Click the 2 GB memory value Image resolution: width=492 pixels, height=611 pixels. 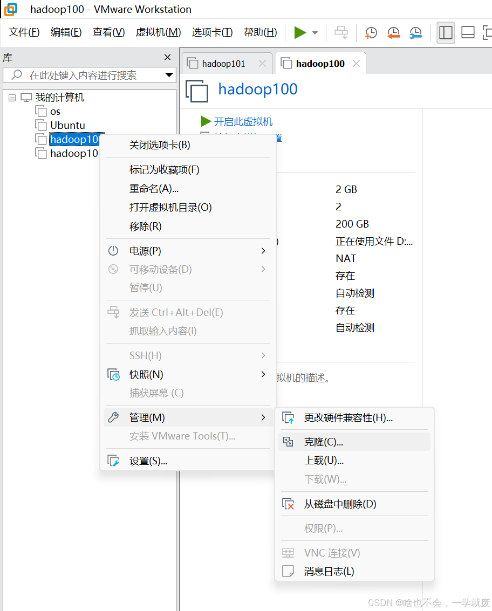(x=346, y=189)
